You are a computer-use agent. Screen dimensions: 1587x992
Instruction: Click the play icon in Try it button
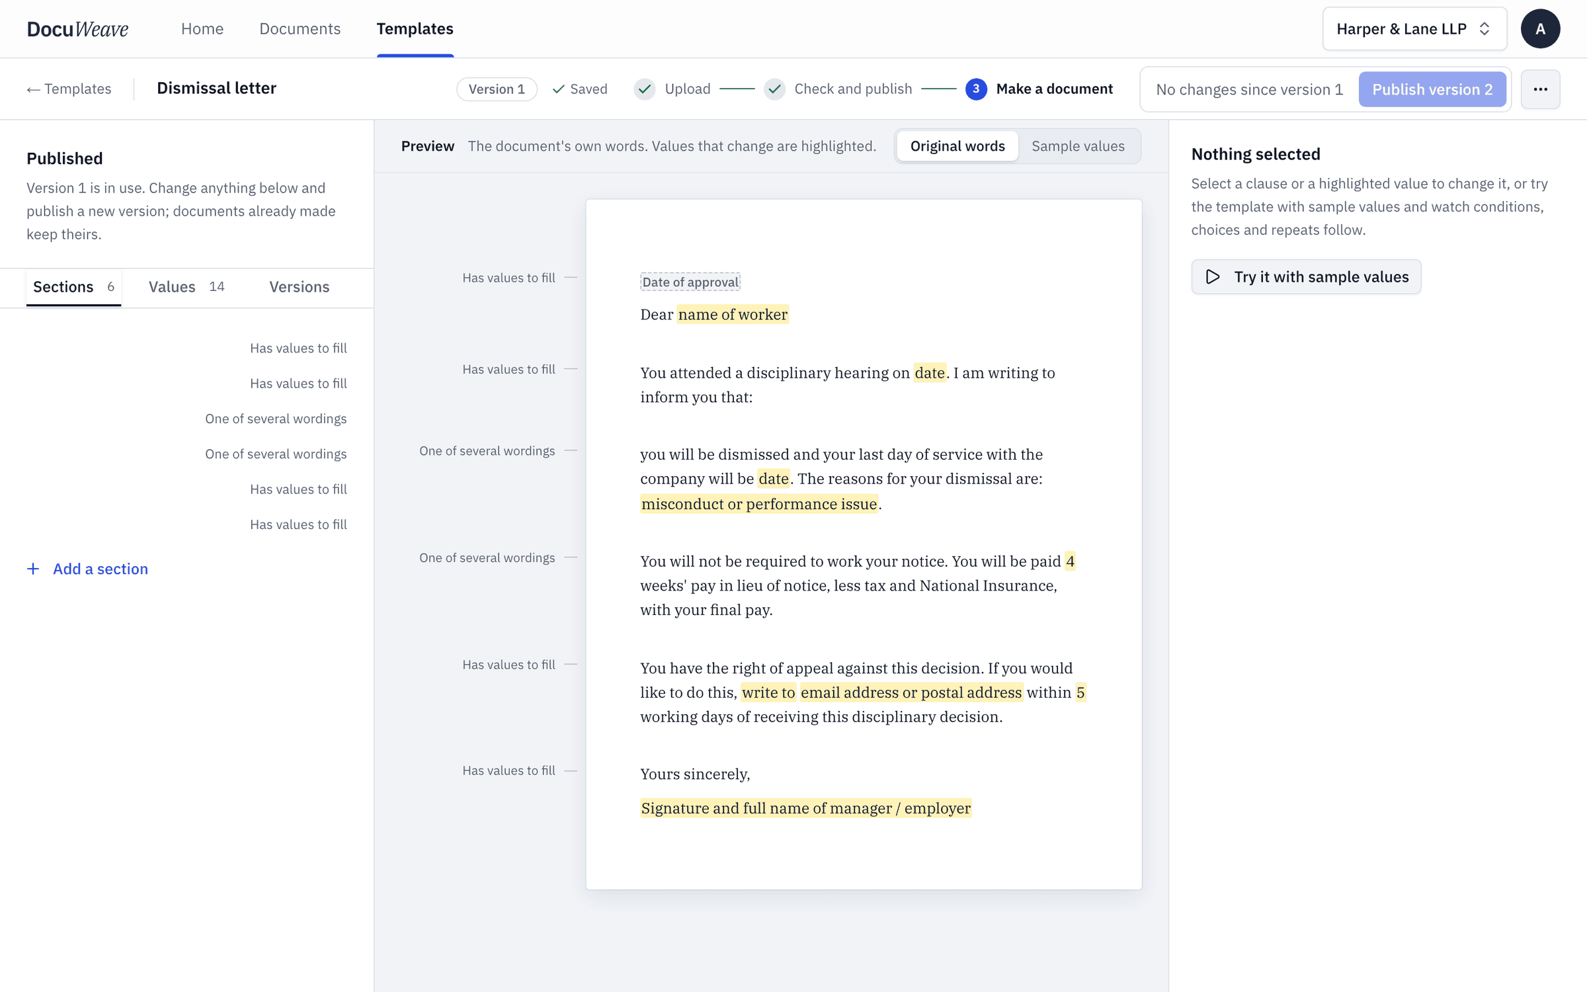coord(1213,276)
